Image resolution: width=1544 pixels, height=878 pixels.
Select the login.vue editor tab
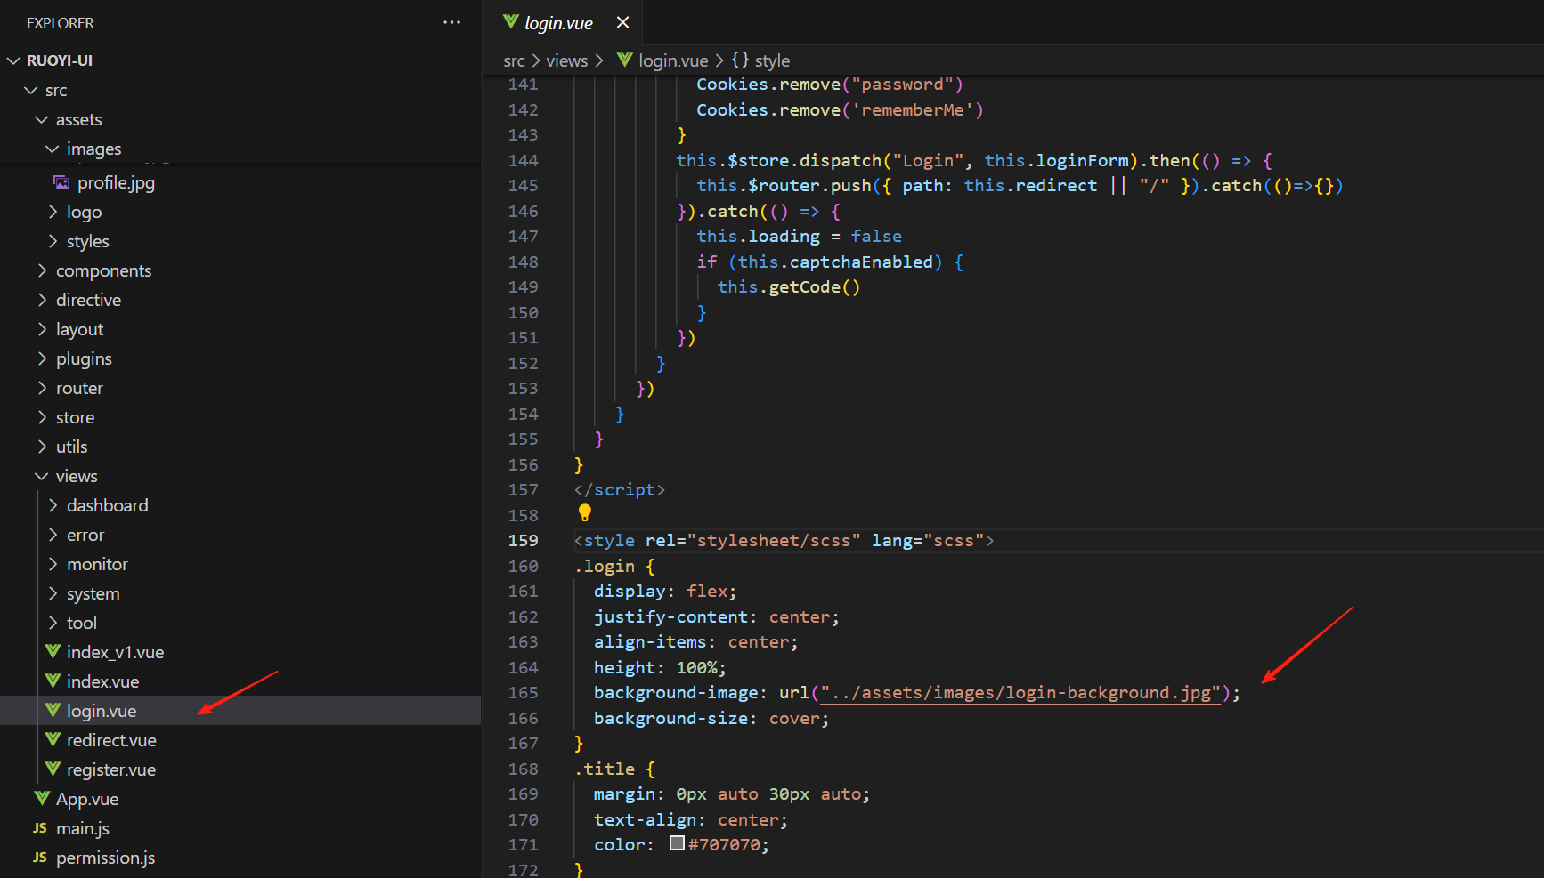pos(558,23)
